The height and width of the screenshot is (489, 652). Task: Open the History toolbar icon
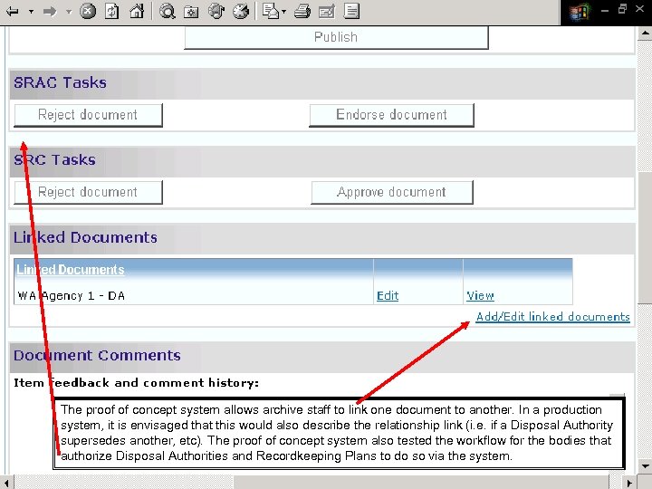pos(241,11)
